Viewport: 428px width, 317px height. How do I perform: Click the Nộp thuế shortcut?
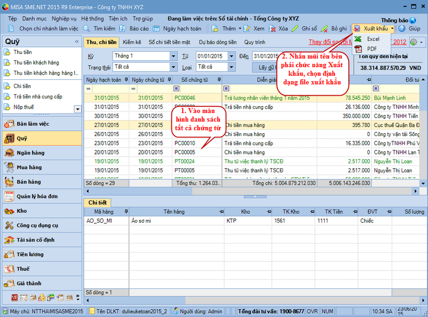[x=24, y=107]
